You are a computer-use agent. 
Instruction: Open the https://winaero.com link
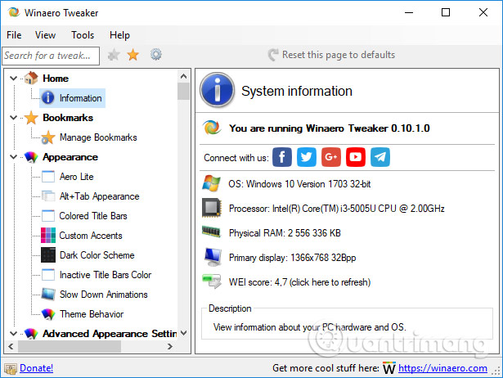click(442, 368)
